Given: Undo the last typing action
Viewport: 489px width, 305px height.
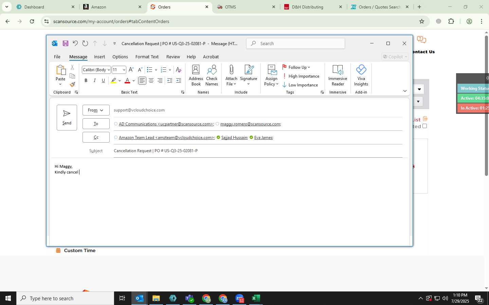Looking at the screenshot, I should coord(75,43).
